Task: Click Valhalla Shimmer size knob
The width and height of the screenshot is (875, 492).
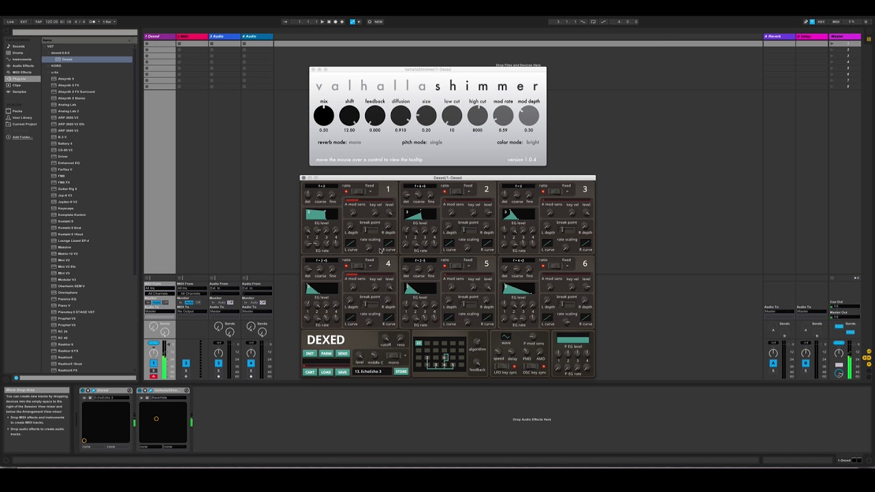Action: [x=426, y=115]
